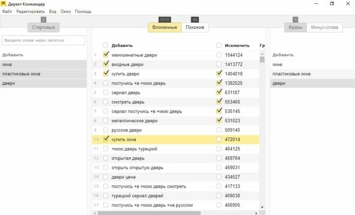
Task: Check Исключить for row 464125
Action: point(219,149)
